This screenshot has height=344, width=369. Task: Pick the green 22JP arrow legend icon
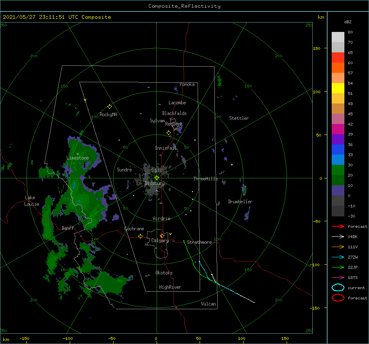click(338, 267)
